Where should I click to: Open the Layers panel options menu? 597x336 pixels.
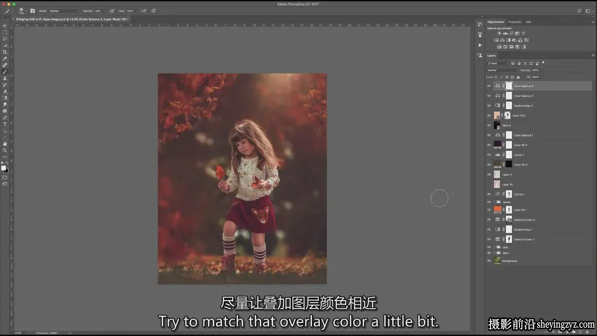pyautogui.click(x=593, y=55)
